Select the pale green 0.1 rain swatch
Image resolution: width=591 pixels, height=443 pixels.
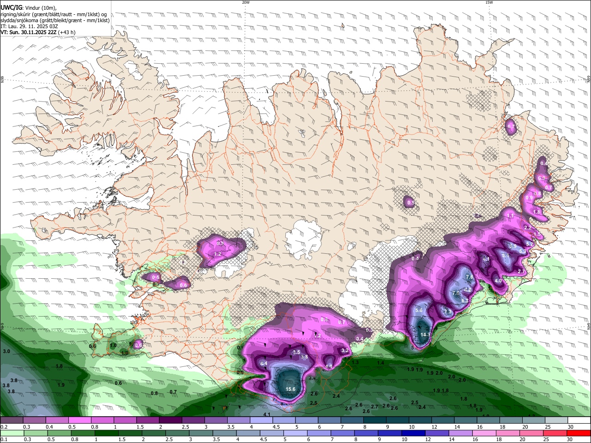[x=12, y=433]
